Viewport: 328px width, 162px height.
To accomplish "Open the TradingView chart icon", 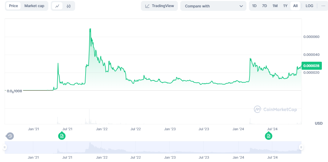I will click(x=147, y=6).
